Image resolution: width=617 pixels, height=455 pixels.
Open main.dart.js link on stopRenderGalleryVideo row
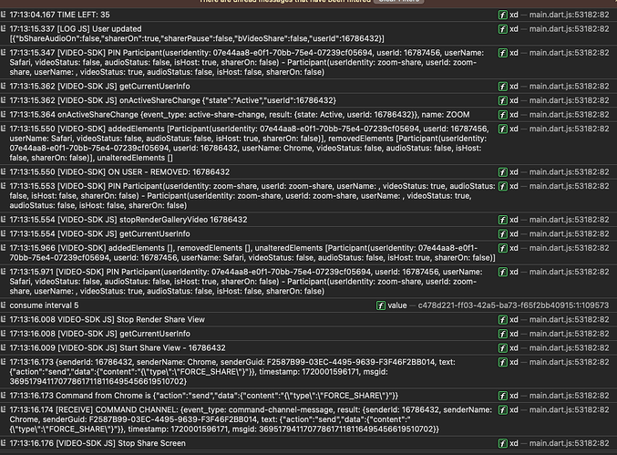[x=569, y=220]
